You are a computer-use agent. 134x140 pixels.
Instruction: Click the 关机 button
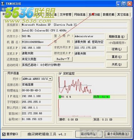click(x=117, y=64)
